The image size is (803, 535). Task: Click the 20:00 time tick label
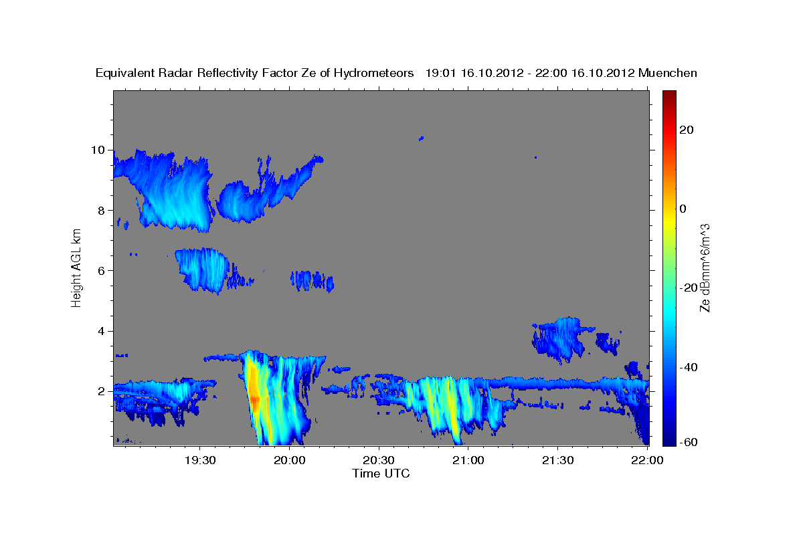coord(290,461)
